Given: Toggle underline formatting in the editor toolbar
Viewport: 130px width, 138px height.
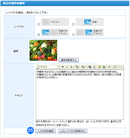Looking at the screenshot, I should tap(71, 67).
